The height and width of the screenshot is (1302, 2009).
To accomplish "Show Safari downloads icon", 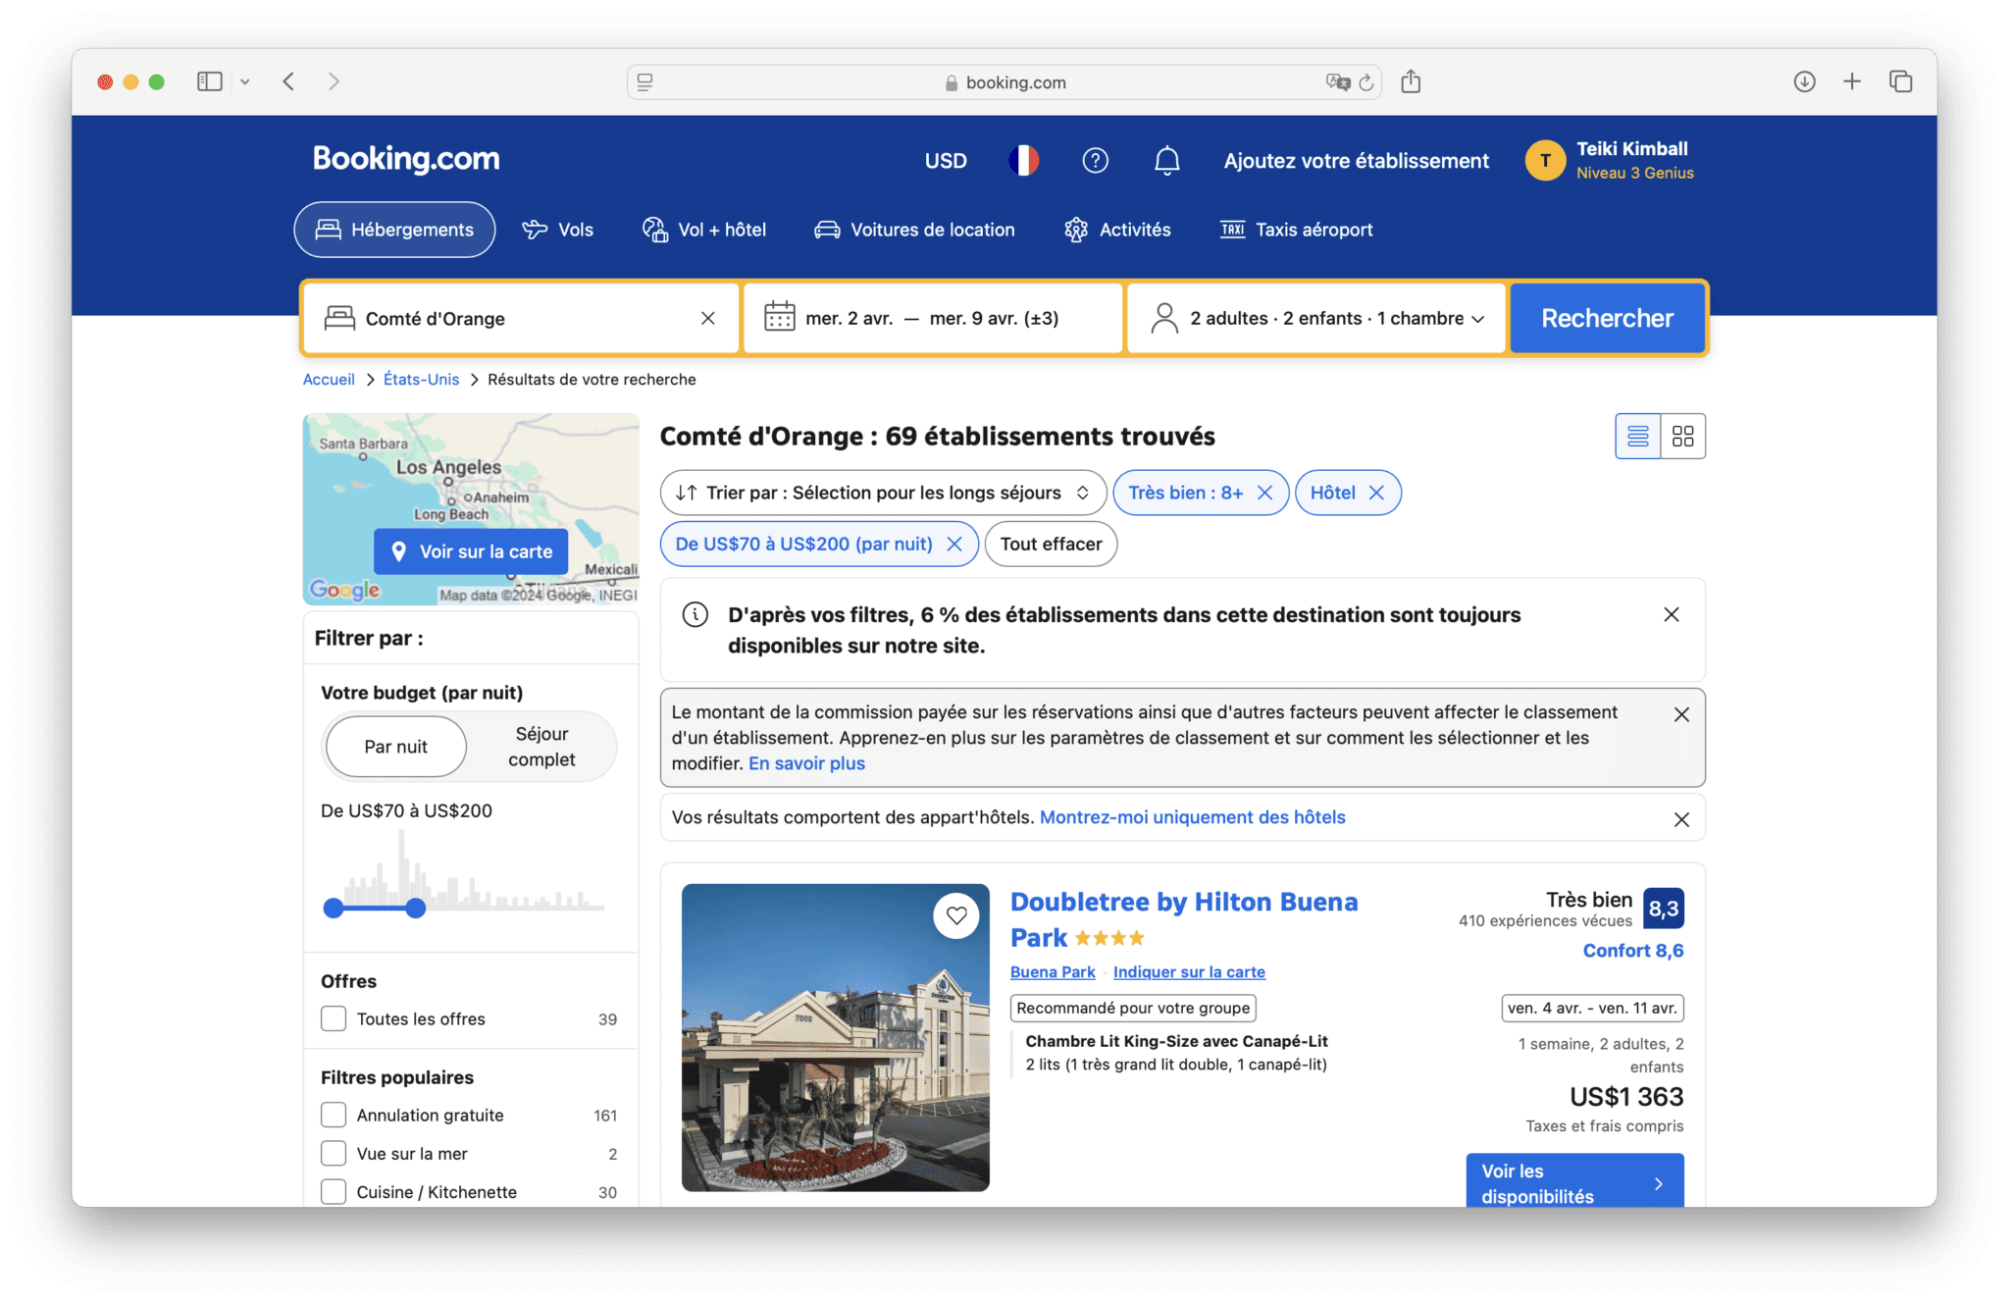I will coord(1804,81).
